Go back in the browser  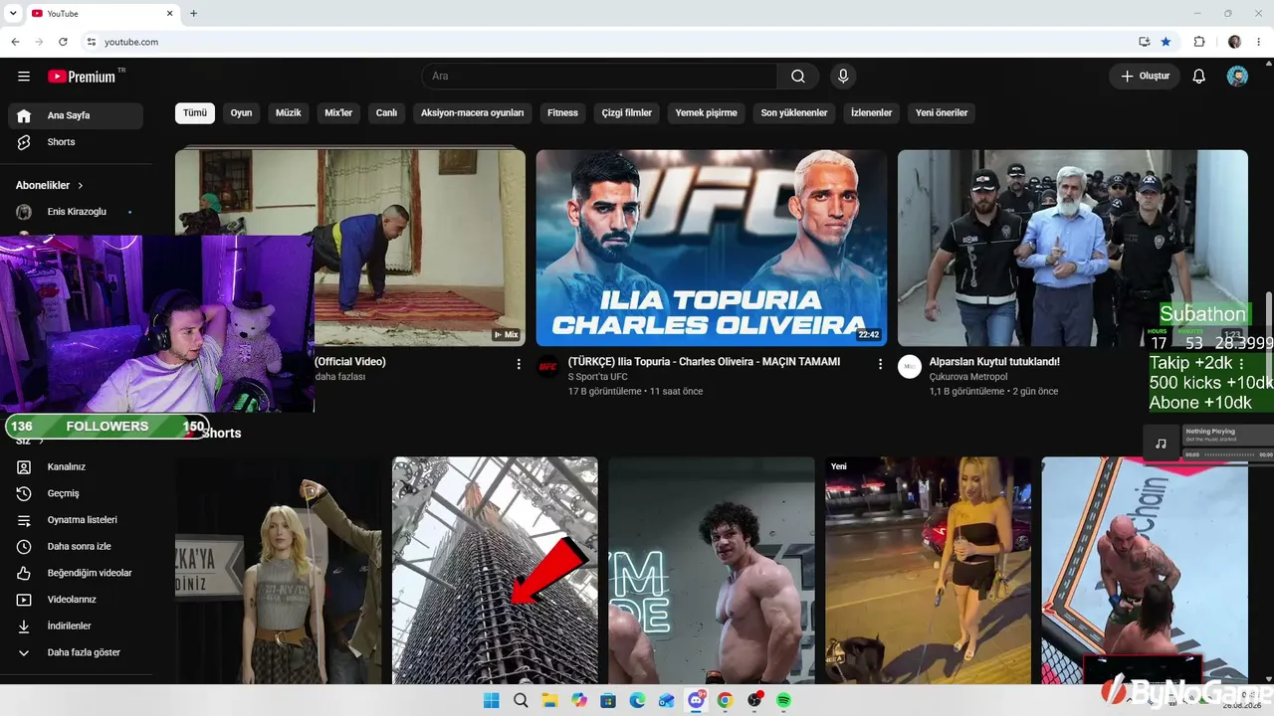pos(15,42)
